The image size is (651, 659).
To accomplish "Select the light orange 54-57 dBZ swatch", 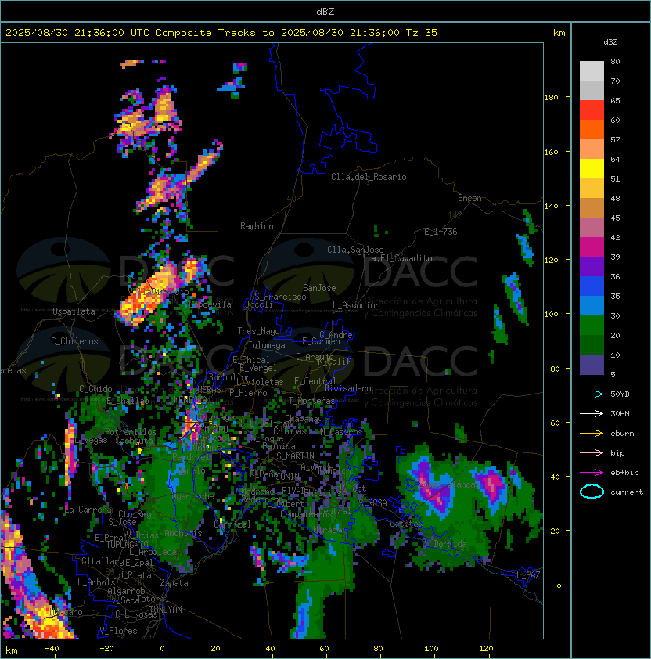I will click(x=592, y=149).
